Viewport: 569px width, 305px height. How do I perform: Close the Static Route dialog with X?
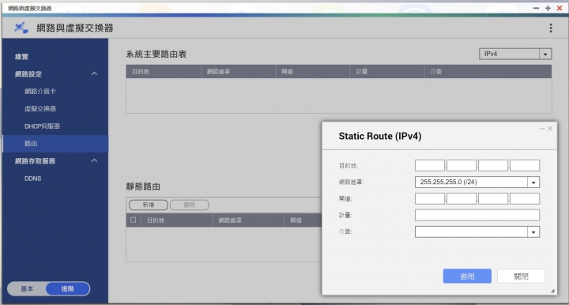tap(550, 128)
